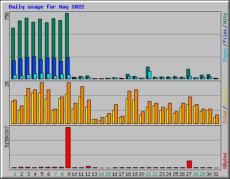Click the orange Visits bar for day 24
The height and width of the screenshot is (179, 230).
tap(170, 113)
